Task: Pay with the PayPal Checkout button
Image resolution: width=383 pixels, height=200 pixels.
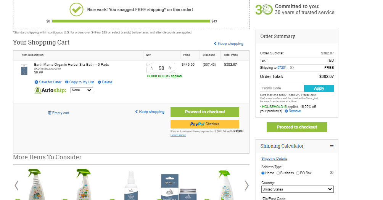Action: (205, 124)
